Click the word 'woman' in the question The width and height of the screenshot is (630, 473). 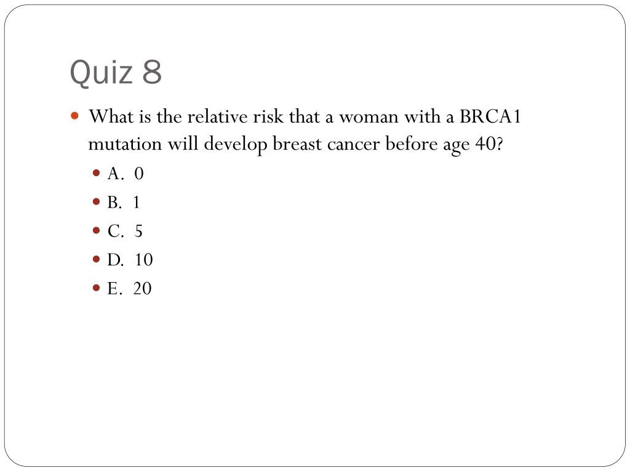tap(369, 118)
